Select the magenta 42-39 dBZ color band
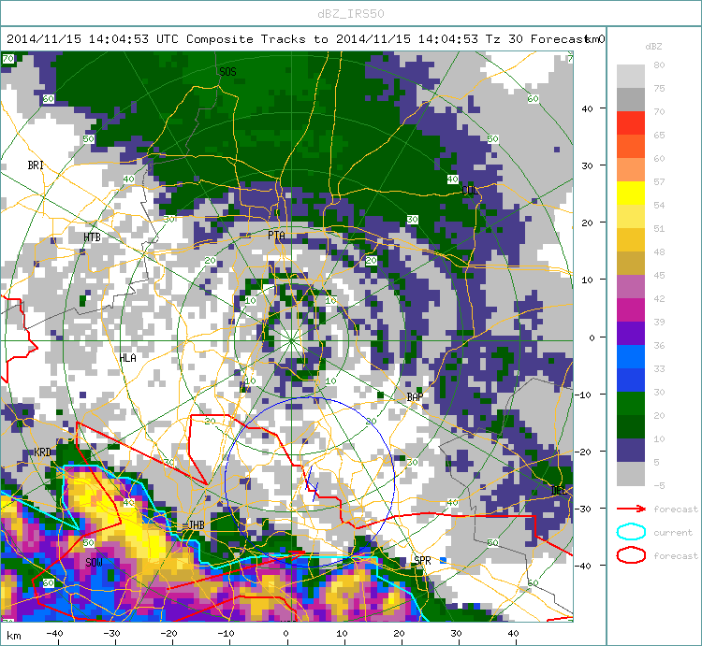702x646 pixels. [x=631, y=309]
